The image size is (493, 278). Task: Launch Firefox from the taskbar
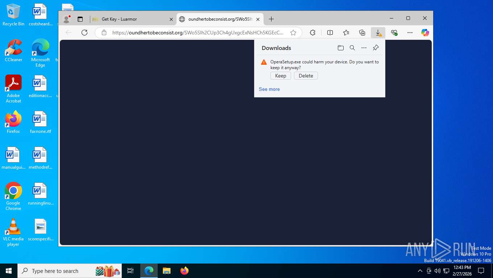pos(185,271)
